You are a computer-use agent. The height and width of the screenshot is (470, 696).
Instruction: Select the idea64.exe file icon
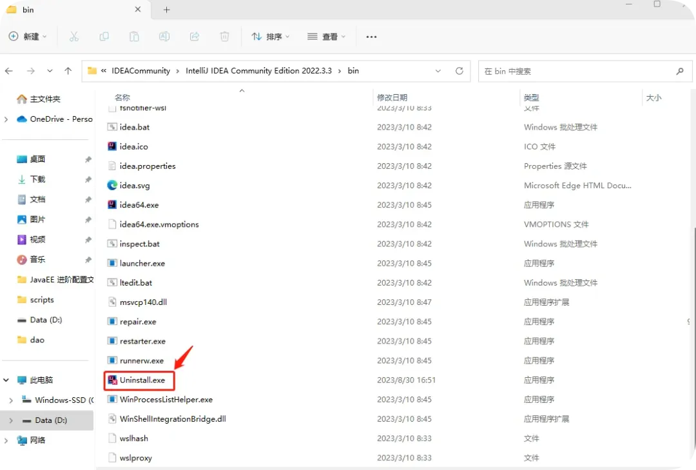point(112,205)
